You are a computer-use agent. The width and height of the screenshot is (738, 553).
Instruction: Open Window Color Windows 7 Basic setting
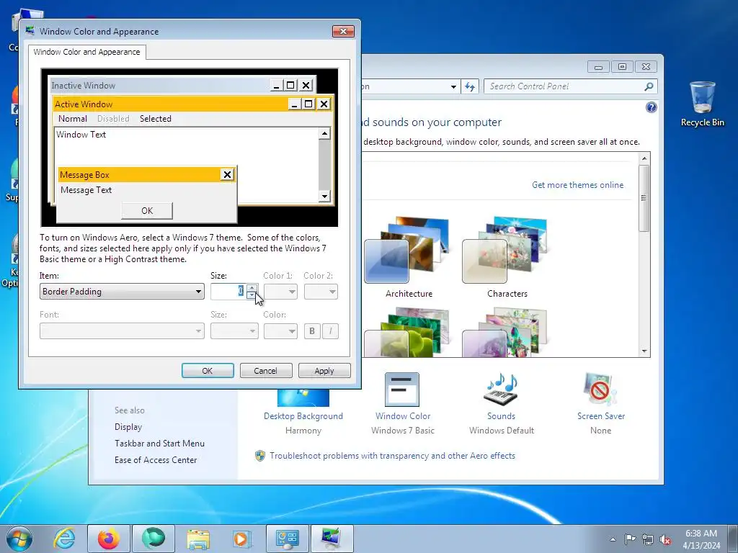[402, 403]
